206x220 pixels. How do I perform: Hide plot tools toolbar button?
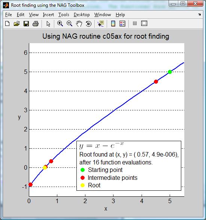click(135, 23)
